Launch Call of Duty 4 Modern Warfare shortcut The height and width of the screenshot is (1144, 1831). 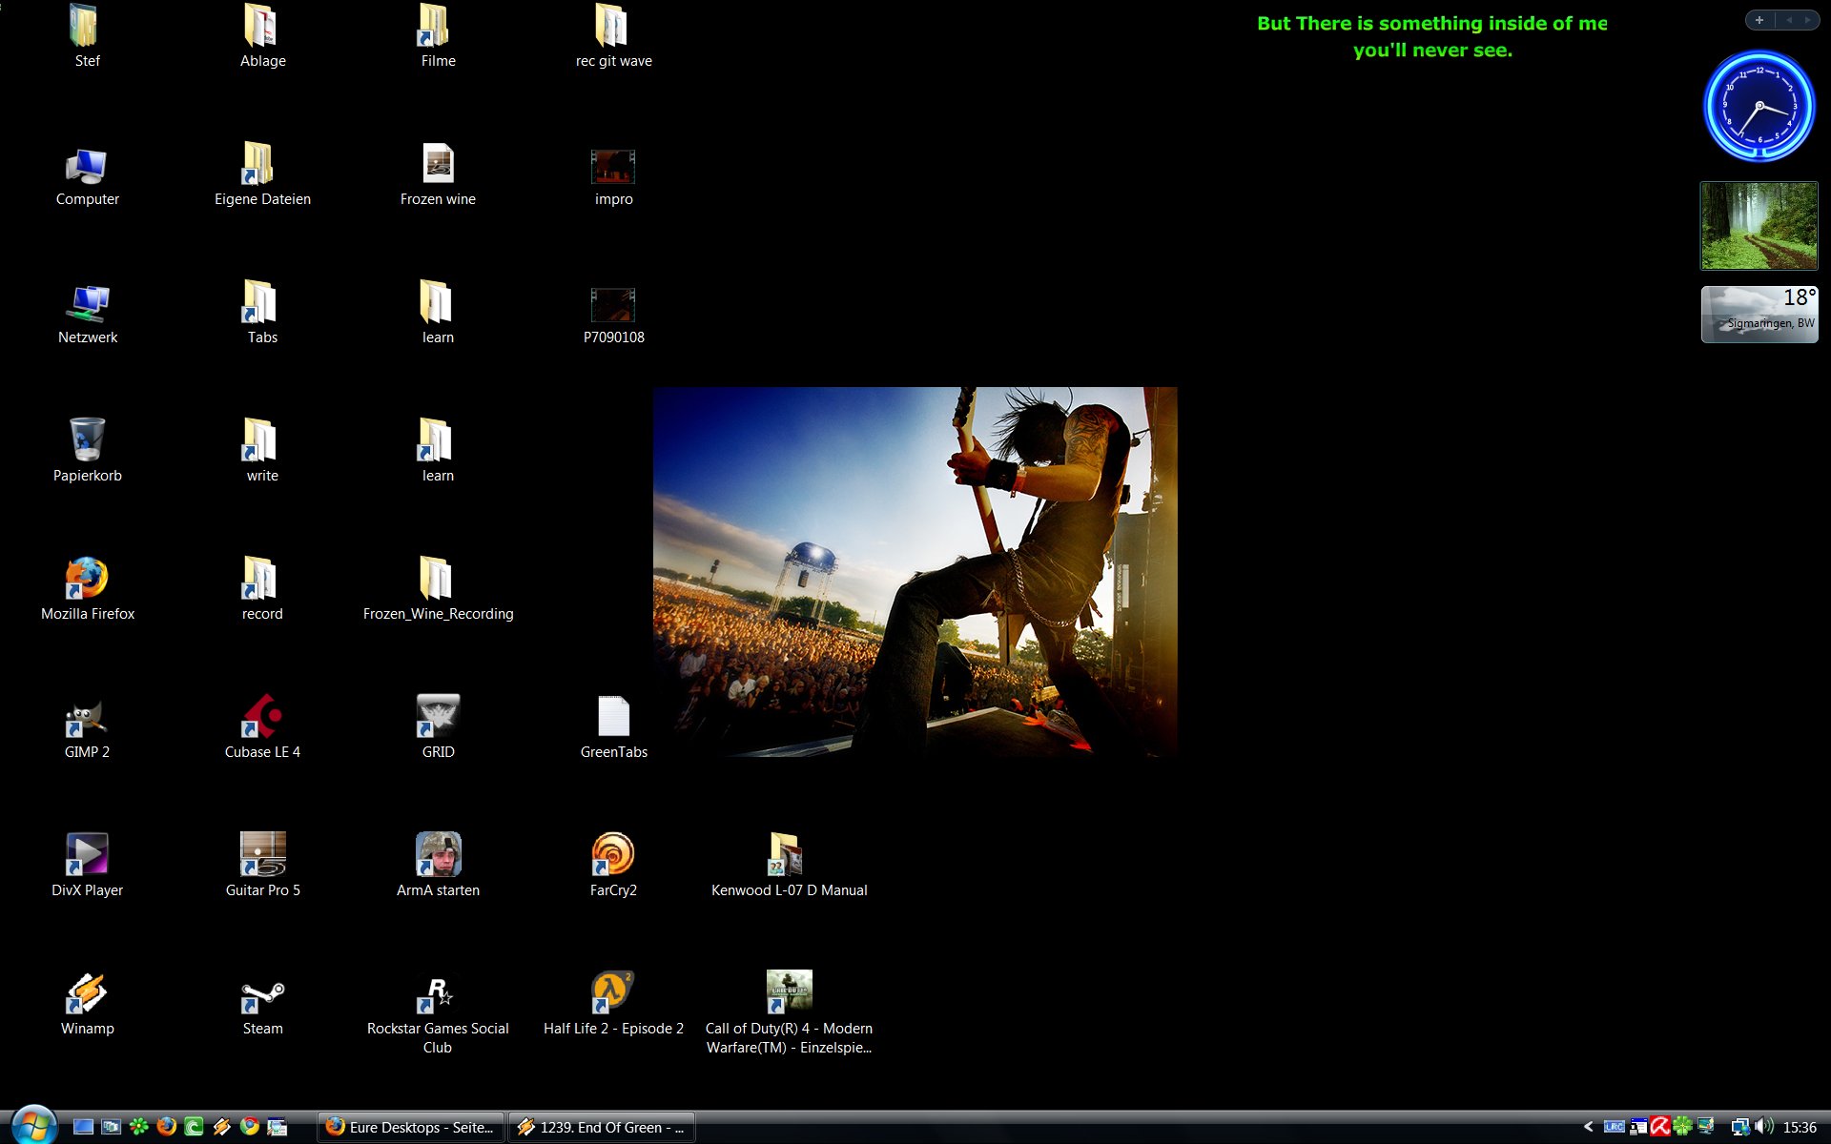[789, 1014]
